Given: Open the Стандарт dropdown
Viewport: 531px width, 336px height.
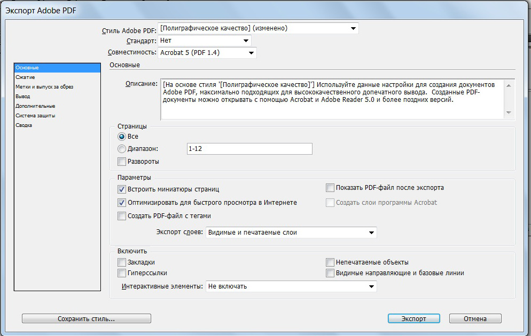Looking at the screenshot, I should (204, 41).
